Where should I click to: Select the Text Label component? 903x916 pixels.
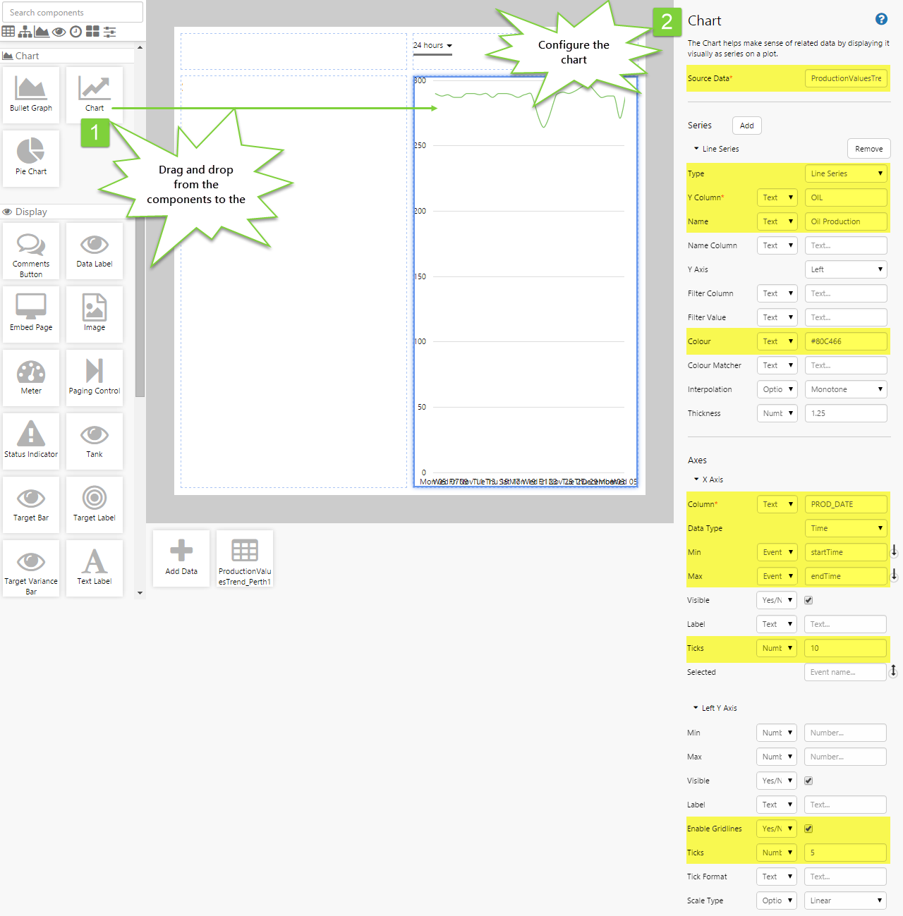click(95, 568)
